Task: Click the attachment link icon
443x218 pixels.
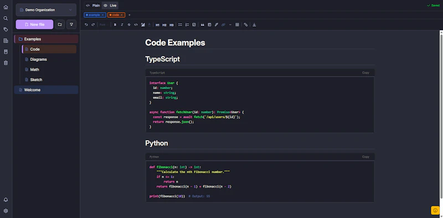Action: (246, 25)
